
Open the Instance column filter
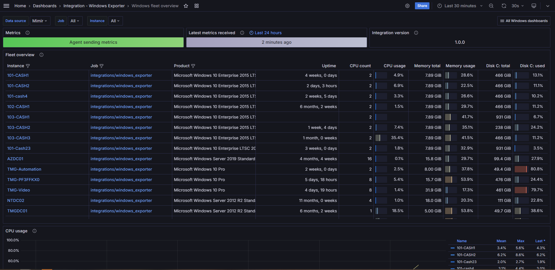28,66
